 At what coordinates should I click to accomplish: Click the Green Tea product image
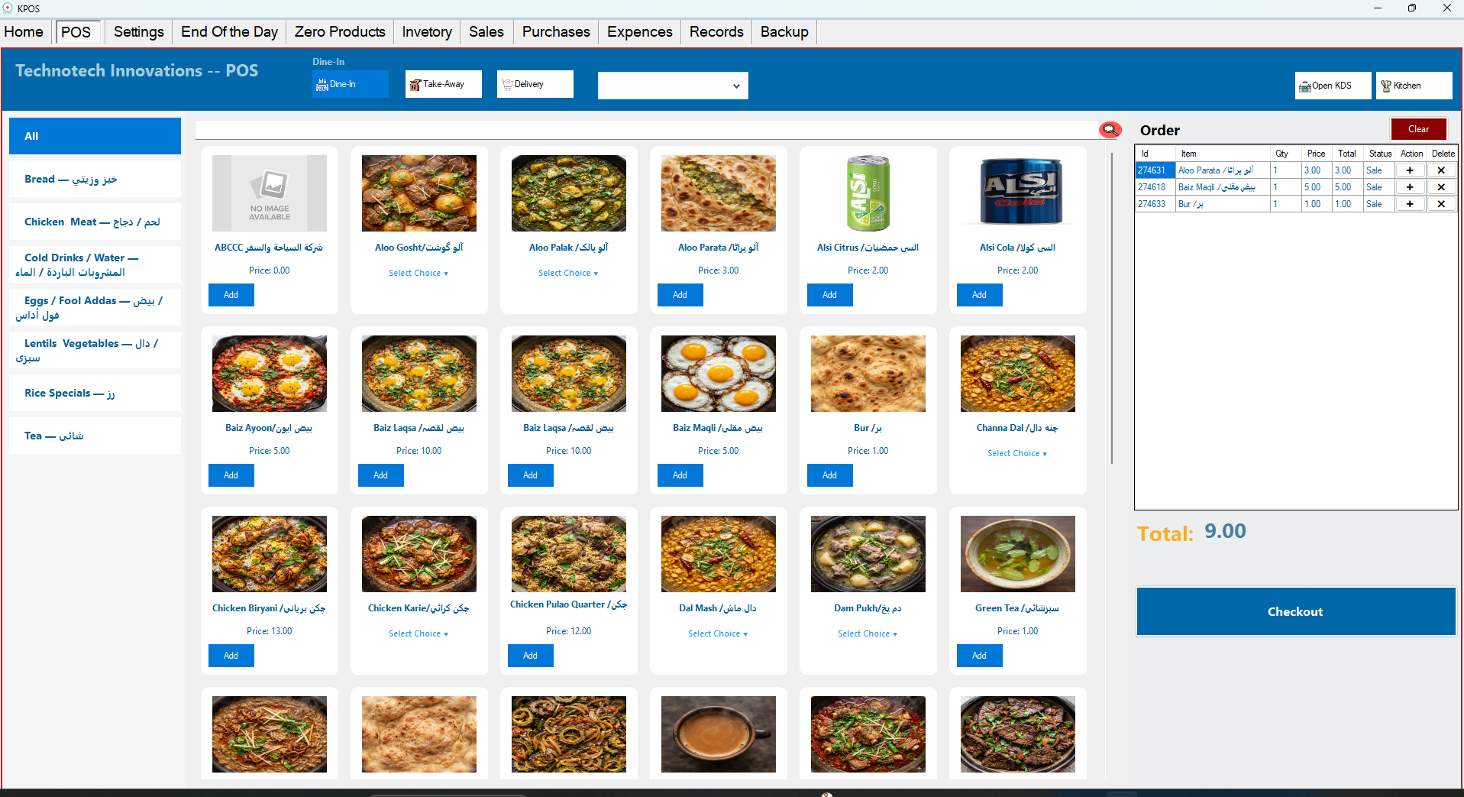point(1018,554)
